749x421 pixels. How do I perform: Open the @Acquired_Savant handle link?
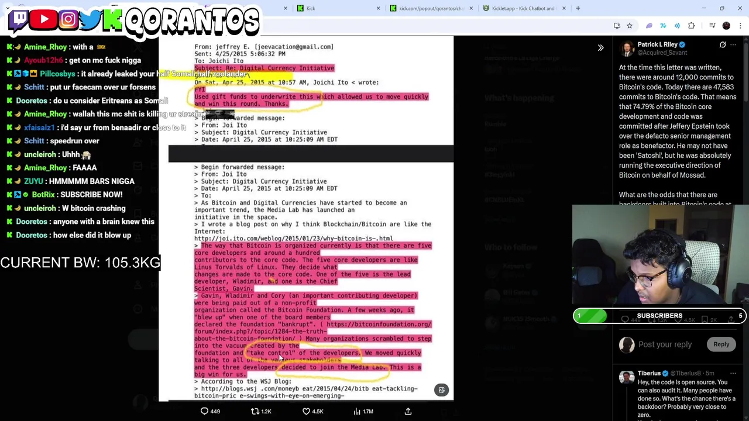662,53
